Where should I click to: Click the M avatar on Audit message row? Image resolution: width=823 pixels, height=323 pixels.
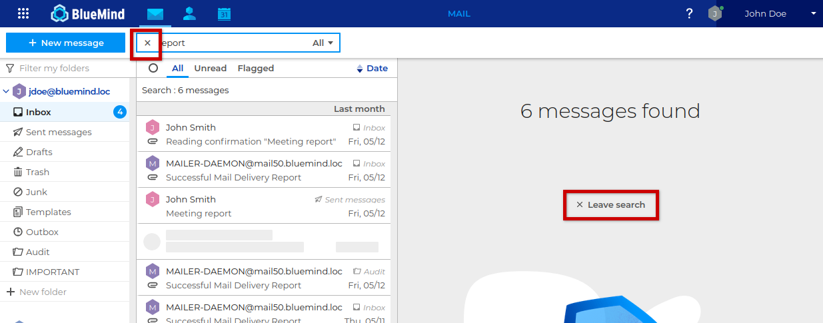[153, 271]
